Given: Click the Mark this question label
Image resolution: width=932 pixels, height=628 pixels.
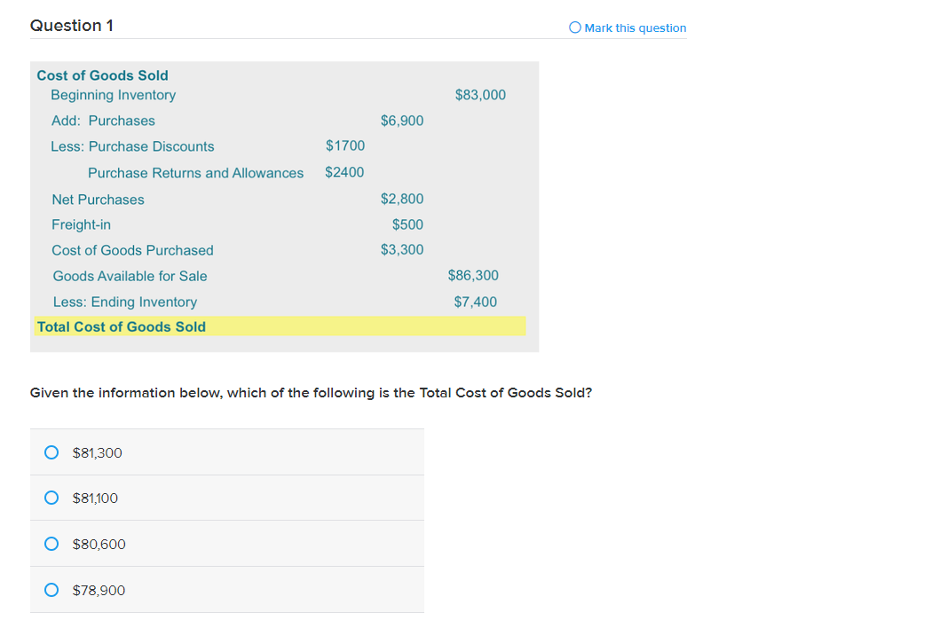Looking at the screenshot, I should pos(634,27).
